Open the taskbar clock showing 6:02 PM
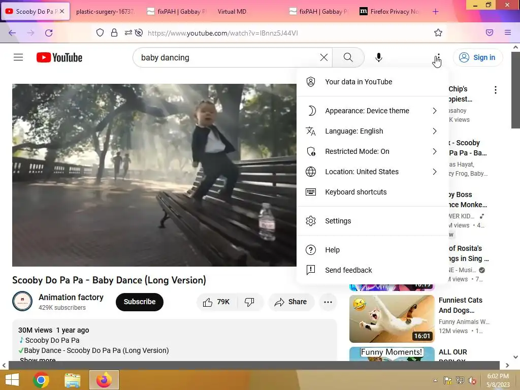This screenshot has width=520, height=390. [498, 380]
